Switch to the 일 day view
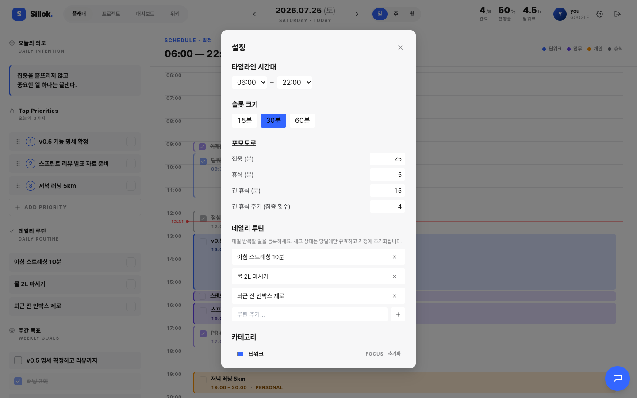 380,14
